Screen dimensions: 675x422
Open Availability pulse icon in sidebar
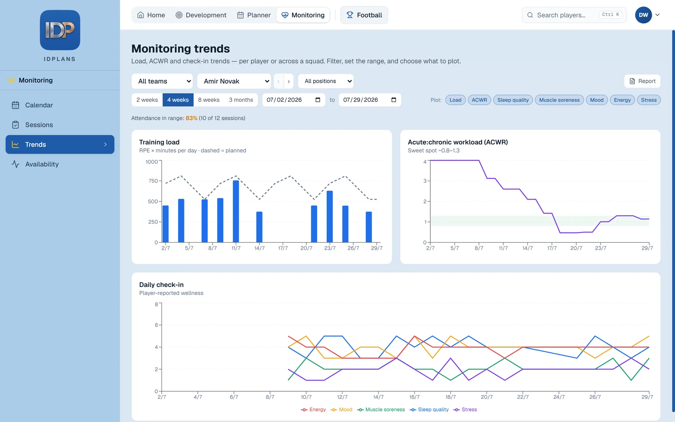pyautogui.click(x=16, y=164)
